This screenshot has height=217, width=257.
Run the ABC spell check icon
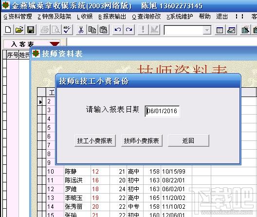tap(67, 30)
